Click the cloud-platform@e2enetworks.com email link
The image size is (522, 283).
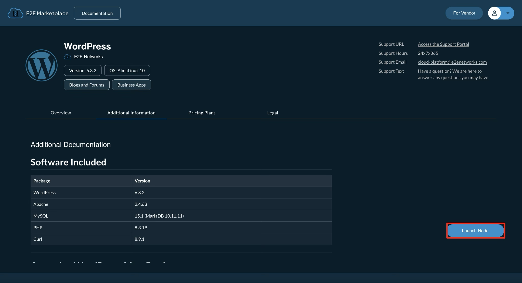(x=452, y=62)
